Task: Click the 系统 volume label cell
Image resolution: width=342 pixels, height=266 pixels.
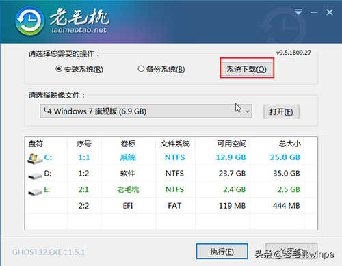Action: coord(128,157)
